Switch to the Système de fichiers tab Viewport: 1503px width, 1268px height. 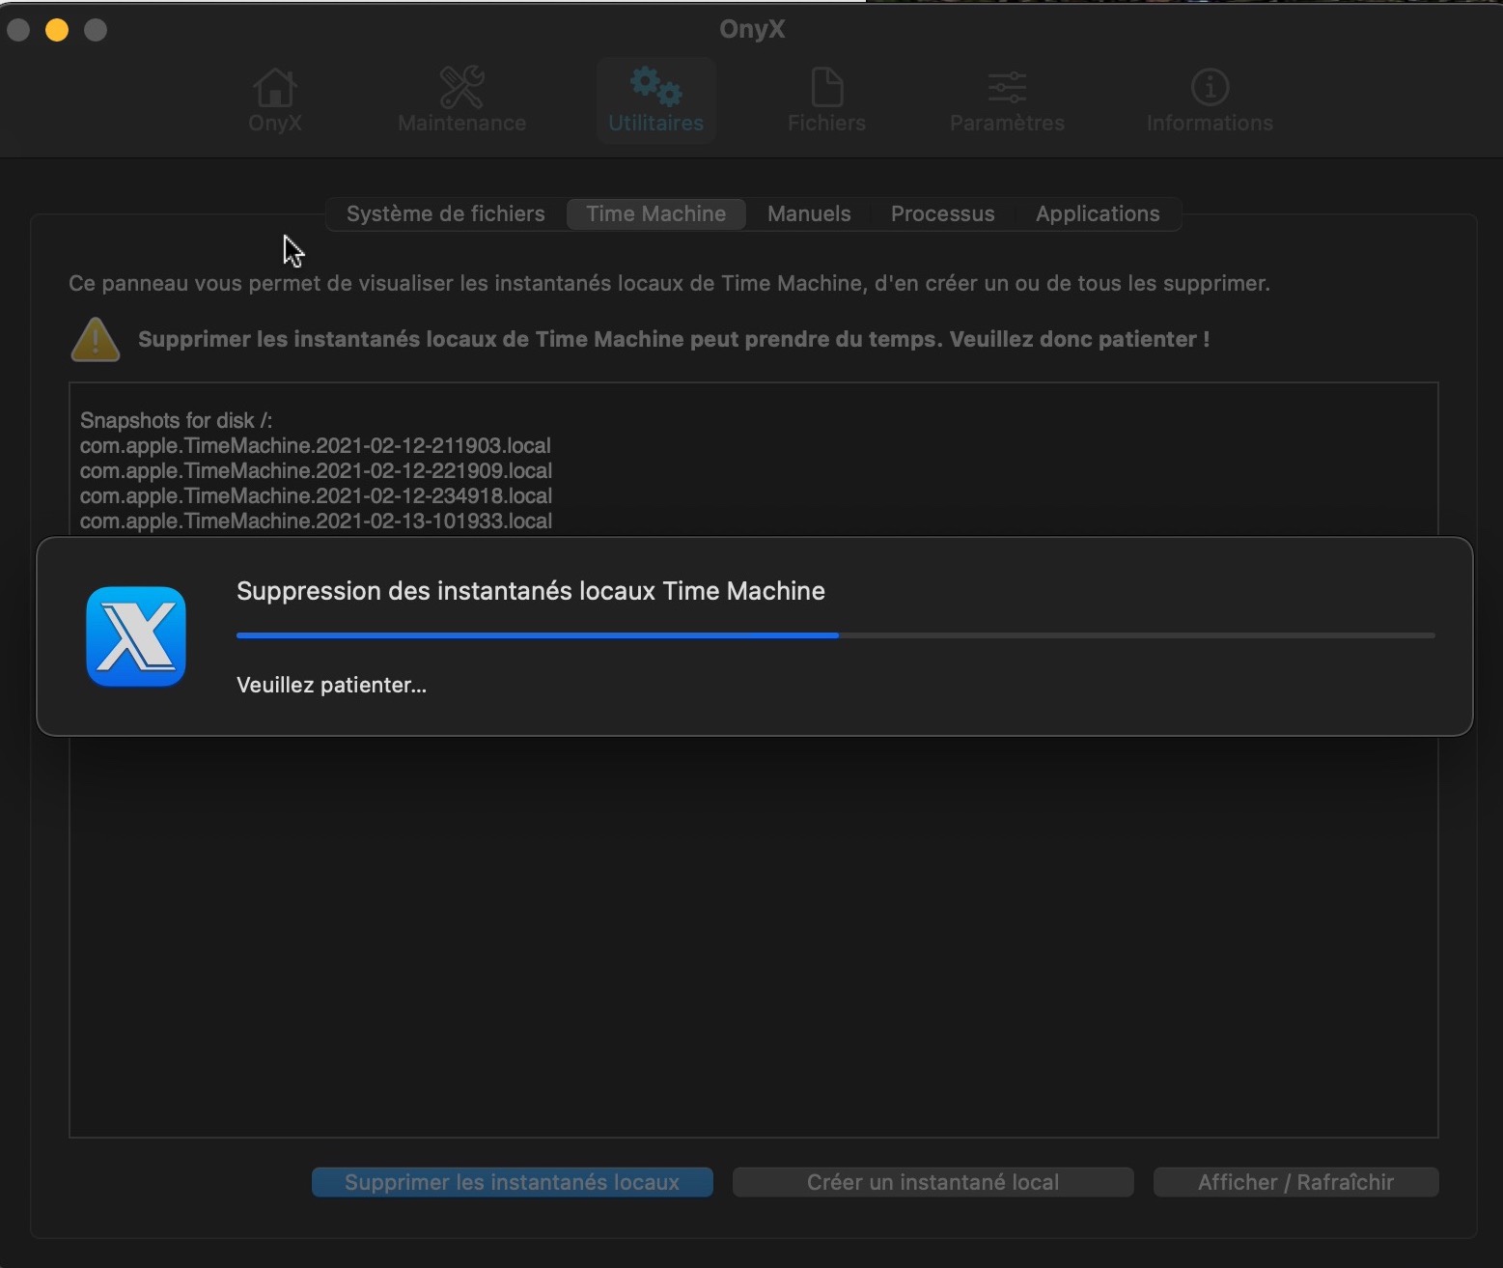(446, 213)
